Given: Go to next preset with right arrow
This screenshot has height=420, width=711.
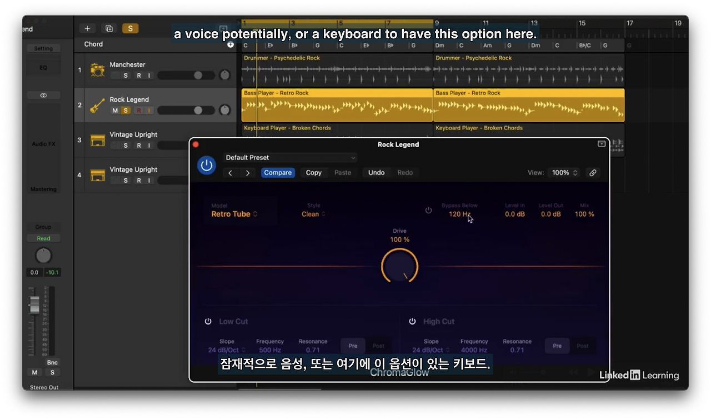Looking at the screenshot, I should tap(247, 173).
